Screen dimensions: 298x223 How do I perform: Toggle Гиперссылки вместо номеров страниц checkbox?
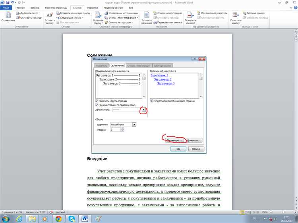click(x=151, y=101)
